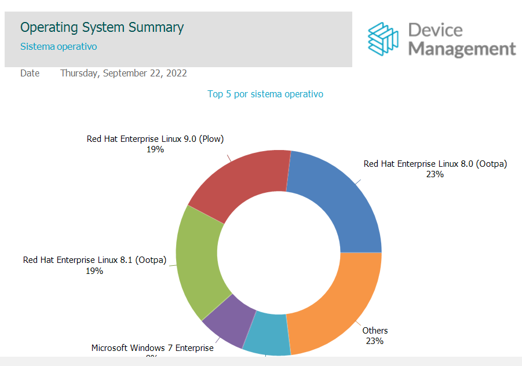522x366 pixels.
Task: Click the Sistema operativo subtitle
Action: [x=59, y=46]
